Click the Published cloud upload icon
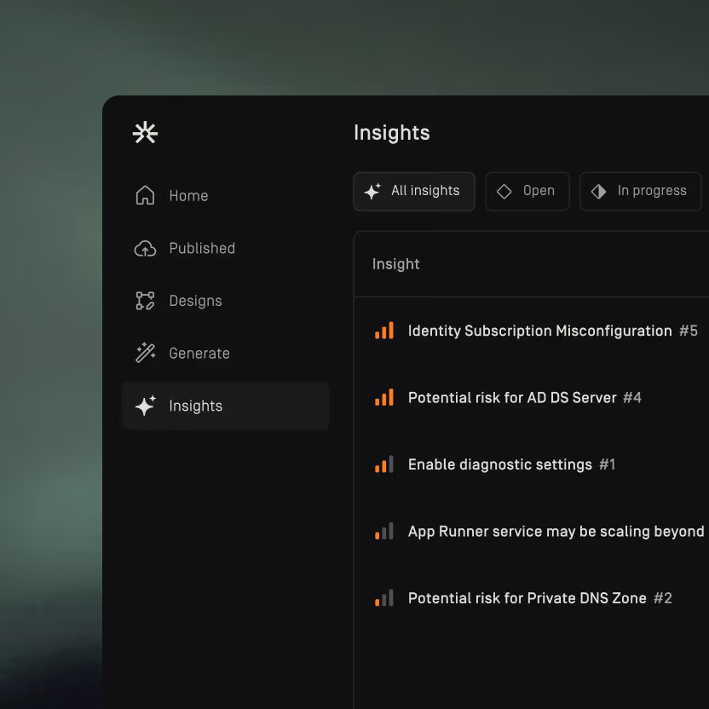The image size is (709, 709). pyautogui.click(x=144, y=248)
